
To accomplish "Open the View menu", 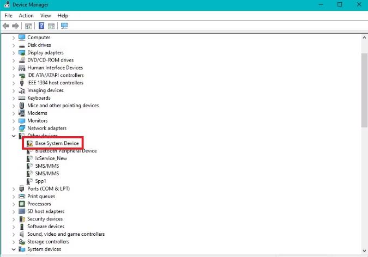I will pos(45,15).
